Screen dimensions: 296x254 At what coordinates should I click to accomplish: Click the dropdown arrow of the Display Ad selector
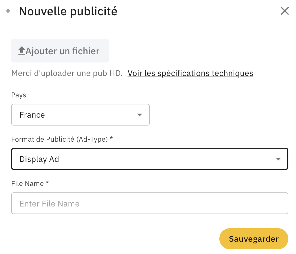click(x=278, y=159)
